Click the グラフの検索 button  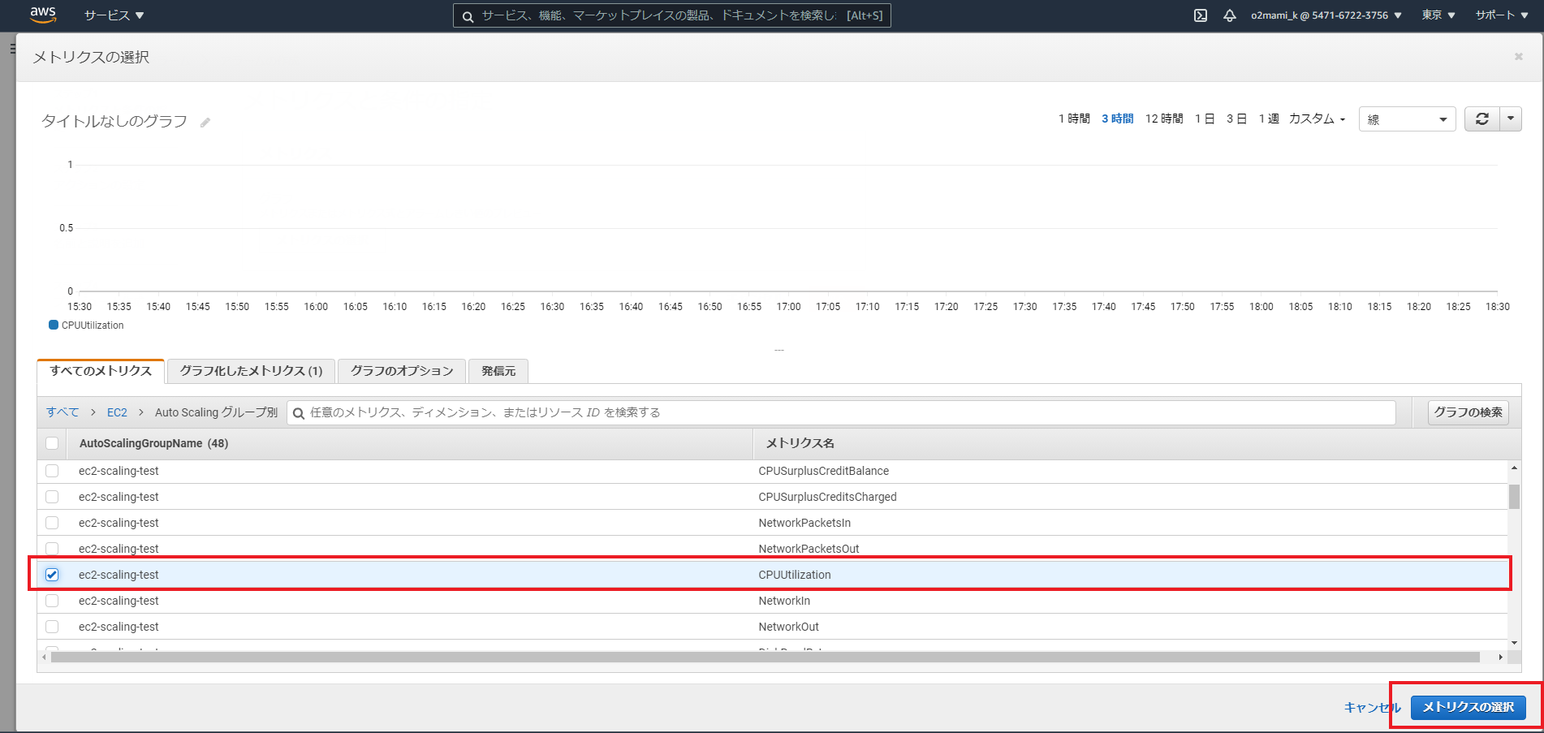pos(1468,412)
